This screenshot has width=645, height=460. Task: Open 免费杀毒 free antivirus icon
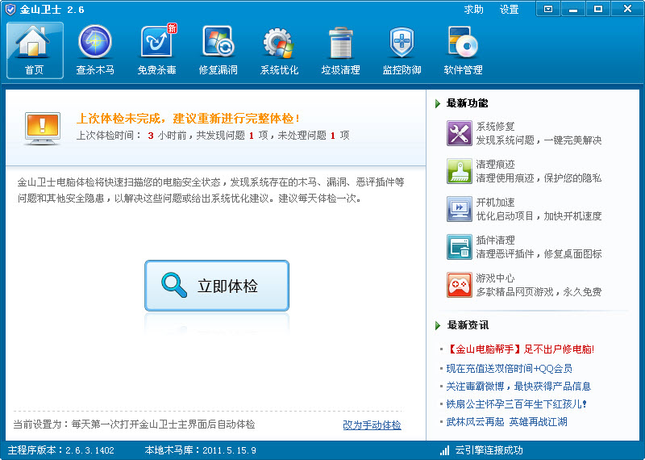click(x=157, y=42)
